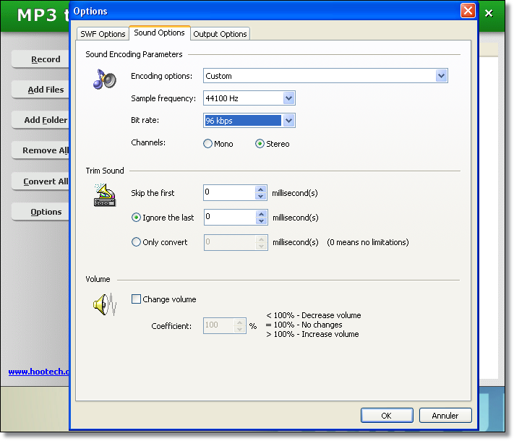The width and height of the screenshot is (514, 441).
Task: Click the Skip the first milliseconds field
Action: click(x=228, y=193)
